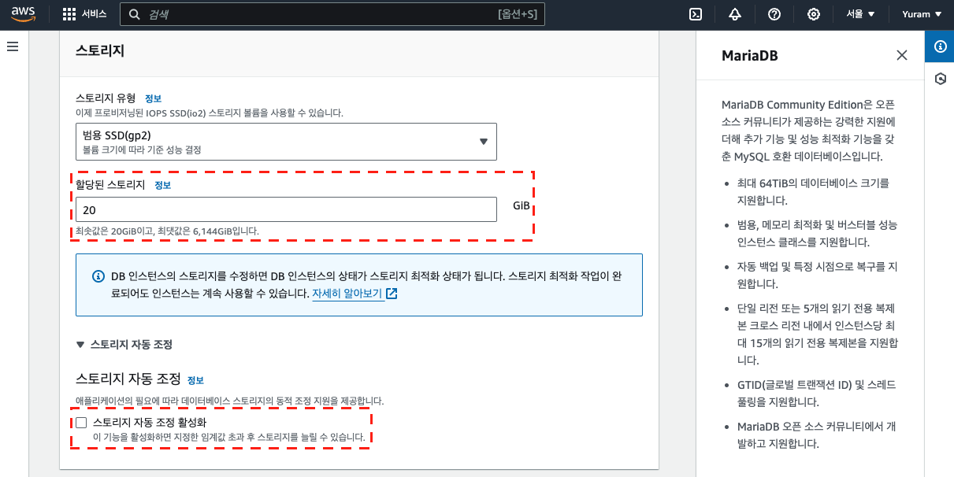The height and width of the screenshot is (477, 954).
Task: Launch CloudShell from the top bar
Action: point(696,14)
